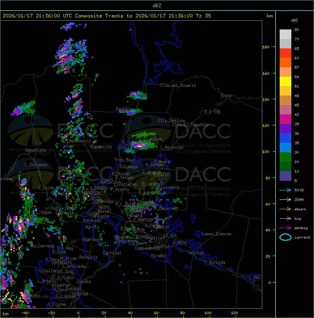Click the pink bip arrow in legend
The height and width of the screenshot is (318, 314).
coord(285,219)
